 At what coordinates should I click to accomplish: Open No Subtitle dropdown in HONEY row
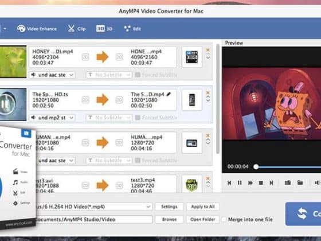click(109, 75)
